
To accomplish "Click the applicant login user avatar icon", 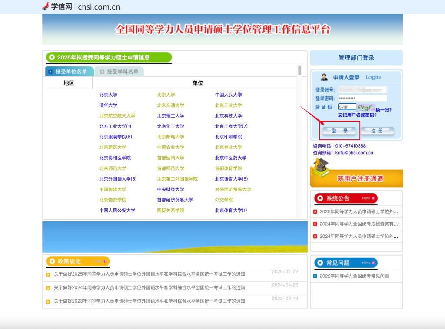I will point(324,77).
